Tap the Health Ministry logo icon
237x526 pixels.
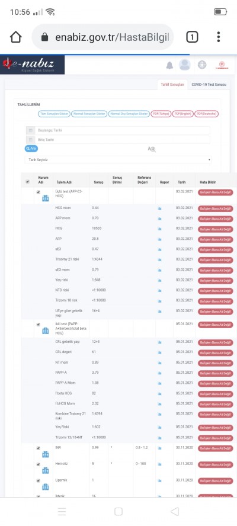[222, 65]
